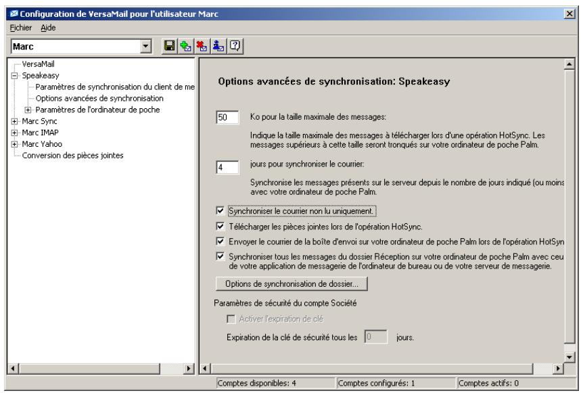Image resolution: width=581 pixels, height=393 pixels.
Task: Click the days to synchronize field
Action: click(227, 168)
